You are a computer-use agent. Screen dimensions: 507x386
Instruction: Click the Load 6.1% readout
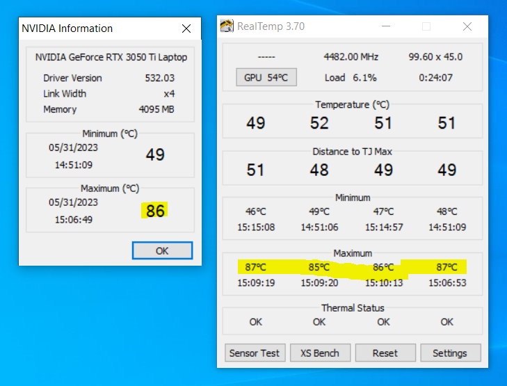pyautogui.click(x=351, y=78)
